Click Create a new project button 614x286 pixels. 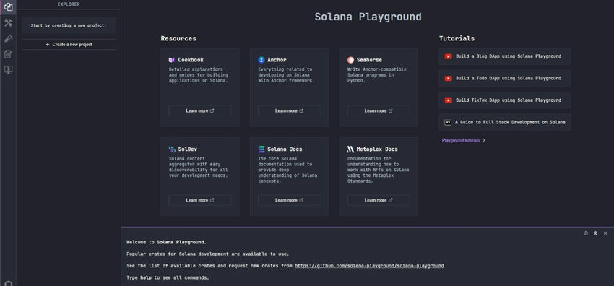click(69, 45)
